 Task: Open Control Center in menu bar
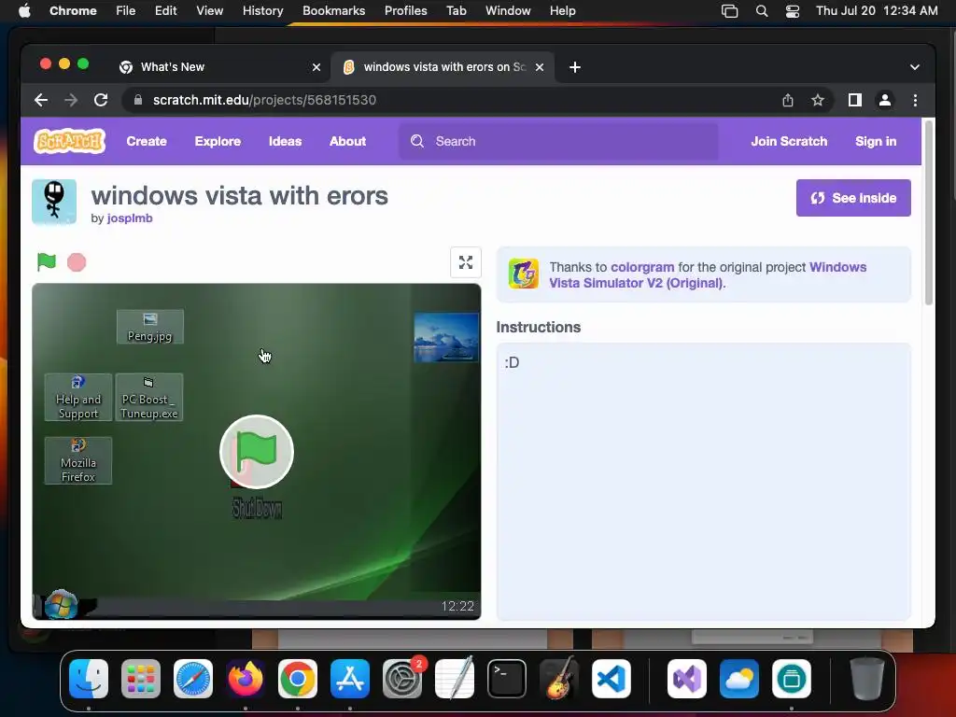792,10
